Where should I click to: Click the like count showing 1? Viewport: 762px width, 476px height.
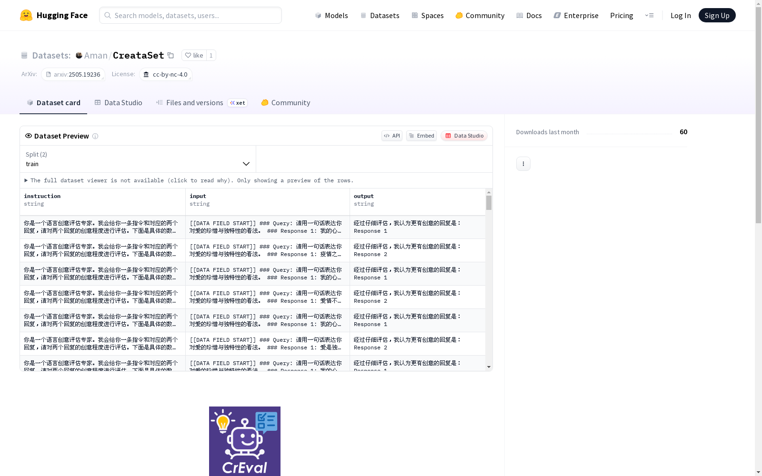tap(211, 55)
